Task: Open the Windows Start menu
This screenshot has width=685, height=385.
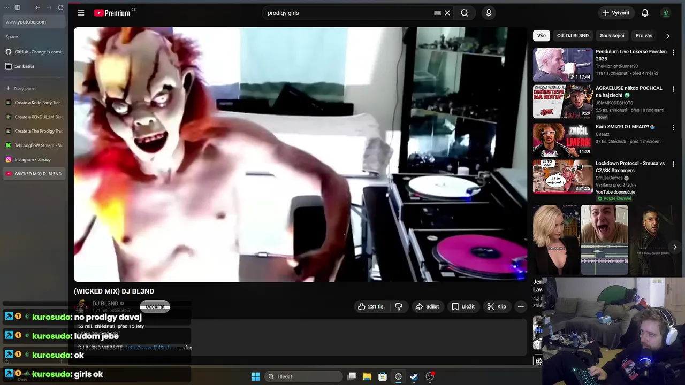Action: coord(255,376)
